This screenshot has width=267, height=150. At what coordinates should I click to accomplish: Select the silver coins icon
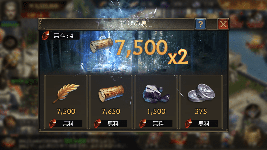(x=201, y=93)
